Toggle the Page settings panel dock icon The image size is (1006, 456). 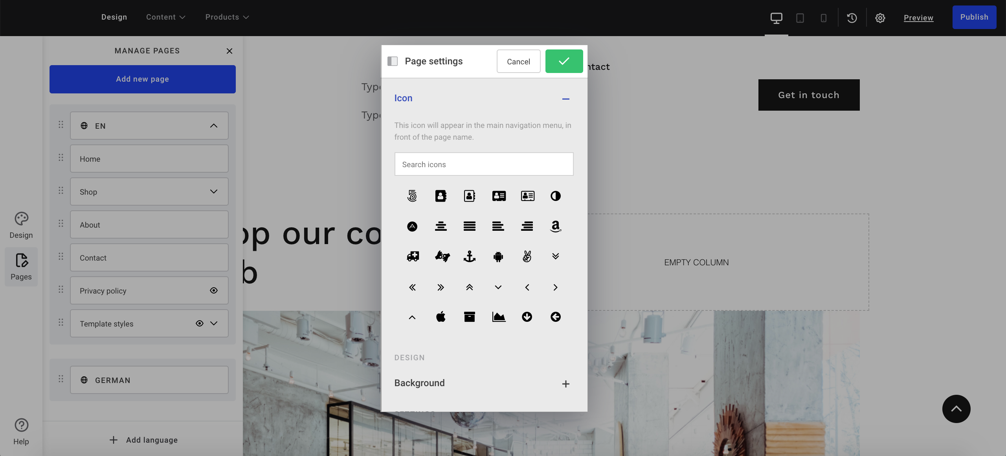point(392,61)
